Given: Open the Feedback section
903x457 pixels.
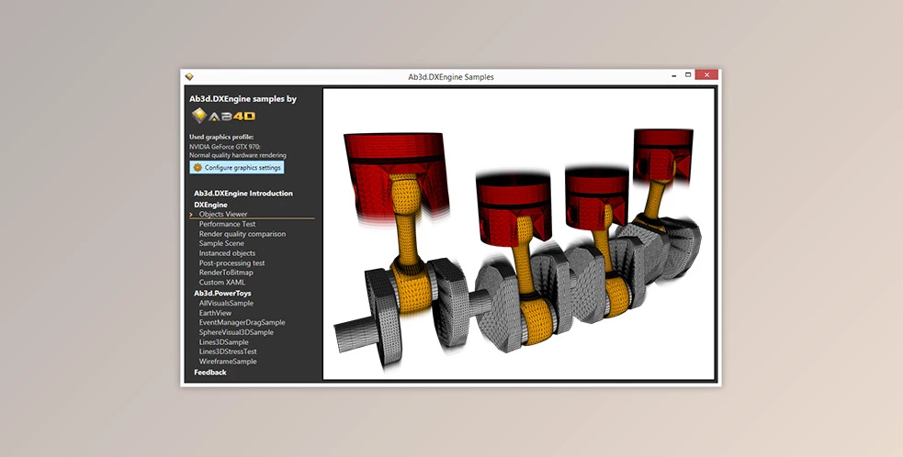Looking at the screenshot, I should point(209,373).
